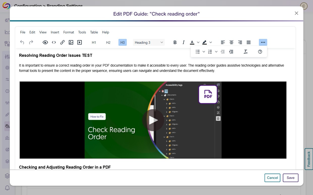
Task: Click the Redo arrow icon
Action: (31, 42)
